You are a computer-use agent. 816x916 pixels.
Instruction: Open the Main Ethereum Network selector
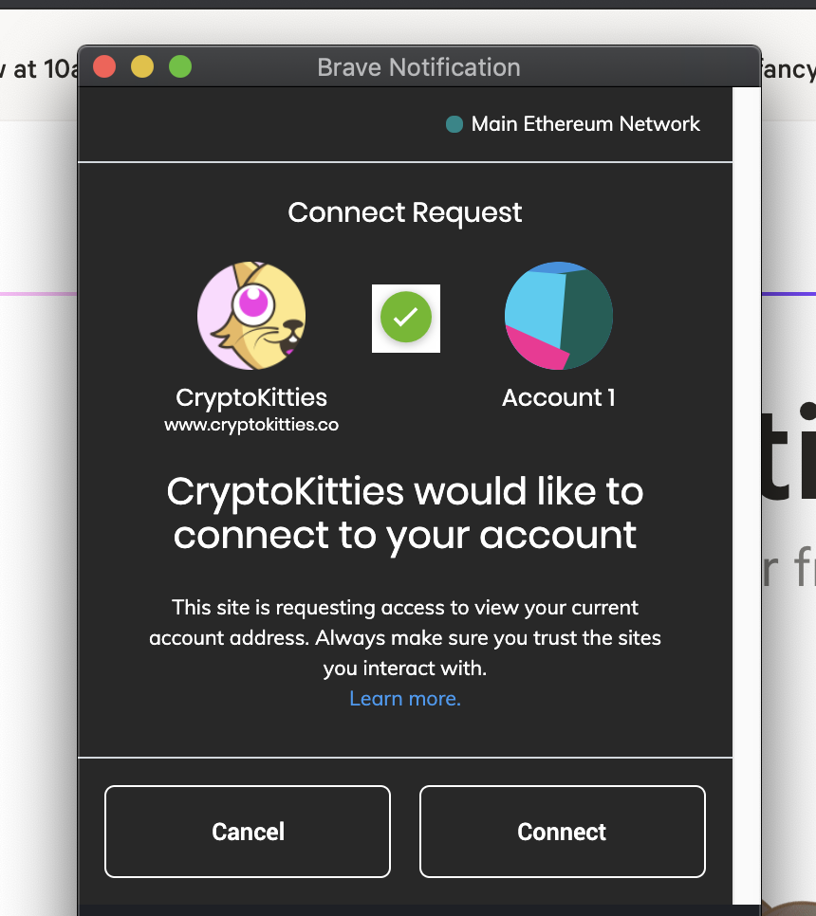coord(573,124)
